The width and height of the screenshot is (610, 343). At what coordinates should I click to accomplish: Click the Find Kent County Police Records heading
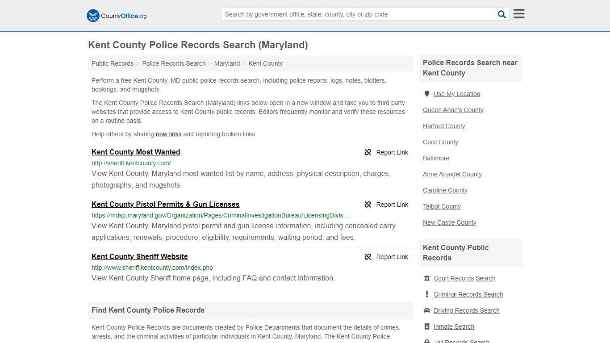148,310
